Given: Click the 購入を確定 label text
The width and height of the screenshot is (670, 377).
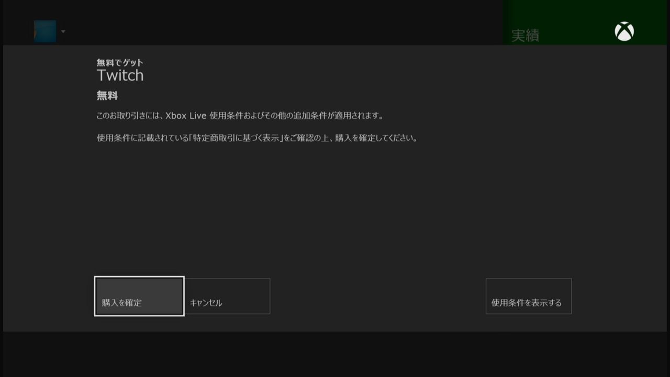Looking at the screenshot, I should tap(121, 303).
